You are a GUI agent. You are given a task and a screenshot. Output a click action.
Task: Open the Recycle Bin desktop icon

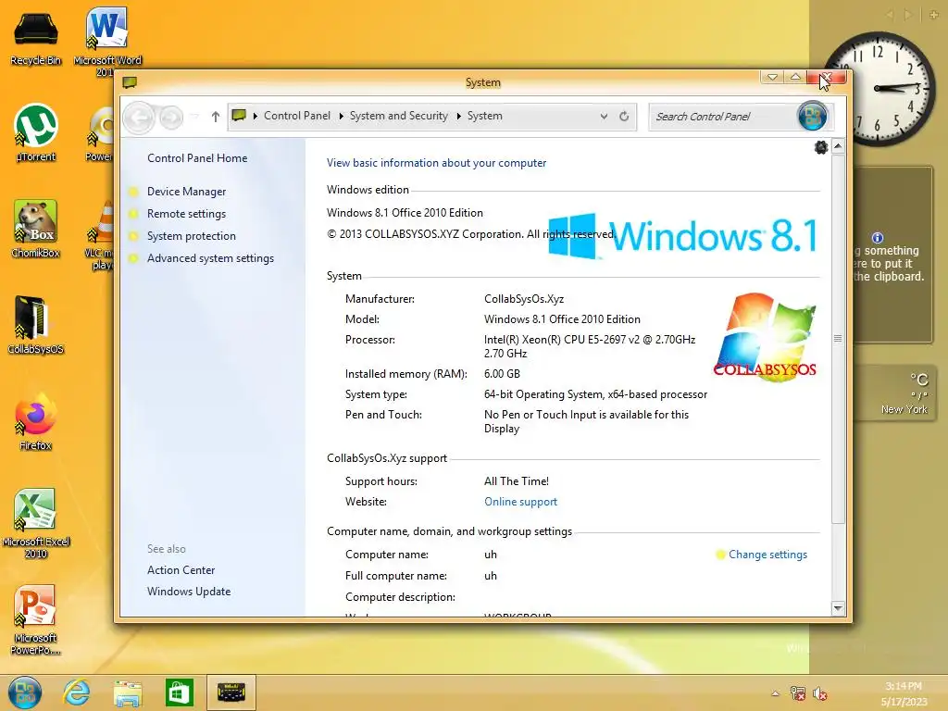(36, 37)
